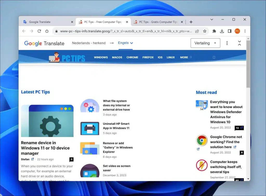The height and width of the screenshot is (196, 266).
Task: Share this page using the share icon
Action: pos(197,31)
